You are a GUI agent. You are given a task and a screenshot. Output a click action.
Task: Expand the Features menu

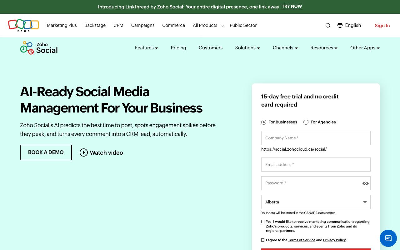[x=147, y=48]
